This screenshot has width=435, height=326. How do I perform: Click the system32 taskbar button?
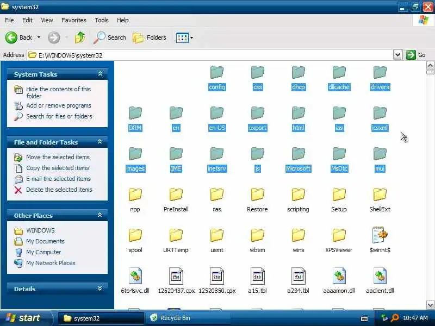pos(101,318)
